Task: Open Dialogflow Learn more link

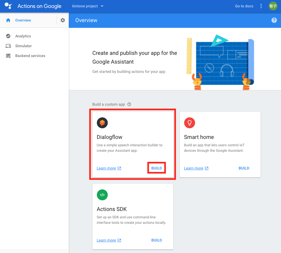Action: [x=106, y=168]
